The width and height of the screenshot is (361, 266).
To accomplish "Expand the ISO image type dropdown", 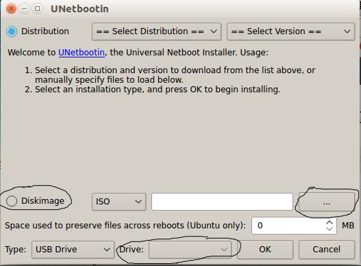I will [x=119, y=202].
